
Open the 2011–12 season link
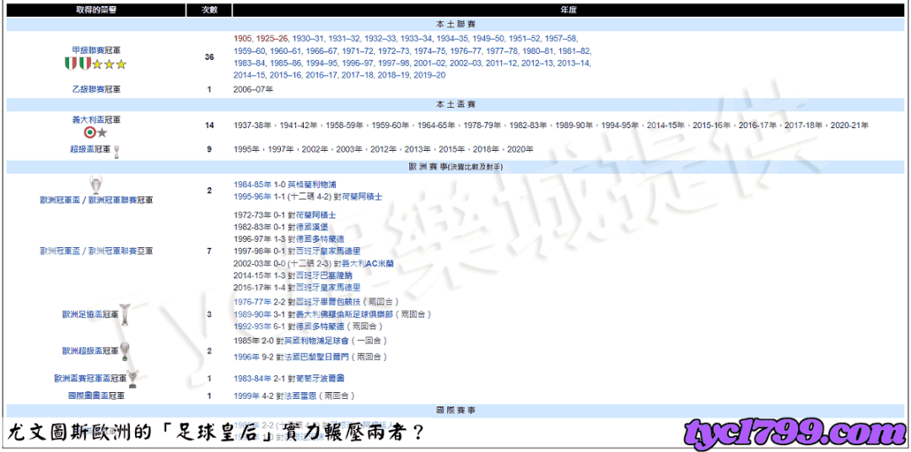(x=502, y=63)
